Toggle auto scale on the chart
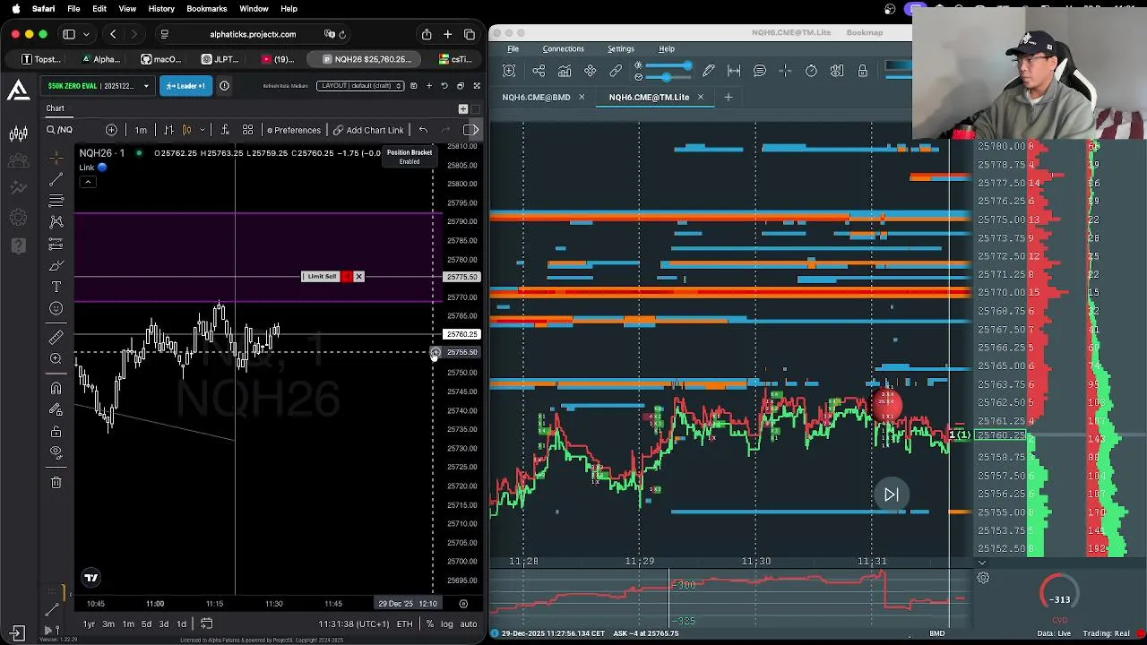Screen dimensions: 1147x645 469,623
